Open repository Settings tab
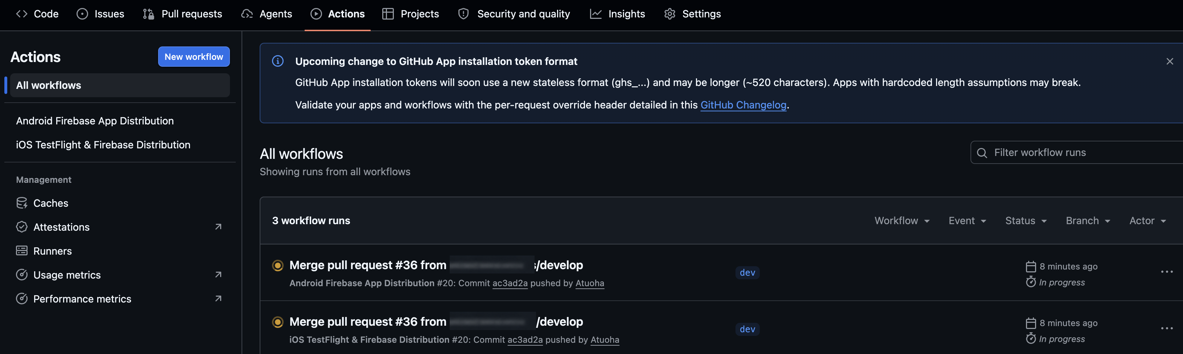 (693, 14)
